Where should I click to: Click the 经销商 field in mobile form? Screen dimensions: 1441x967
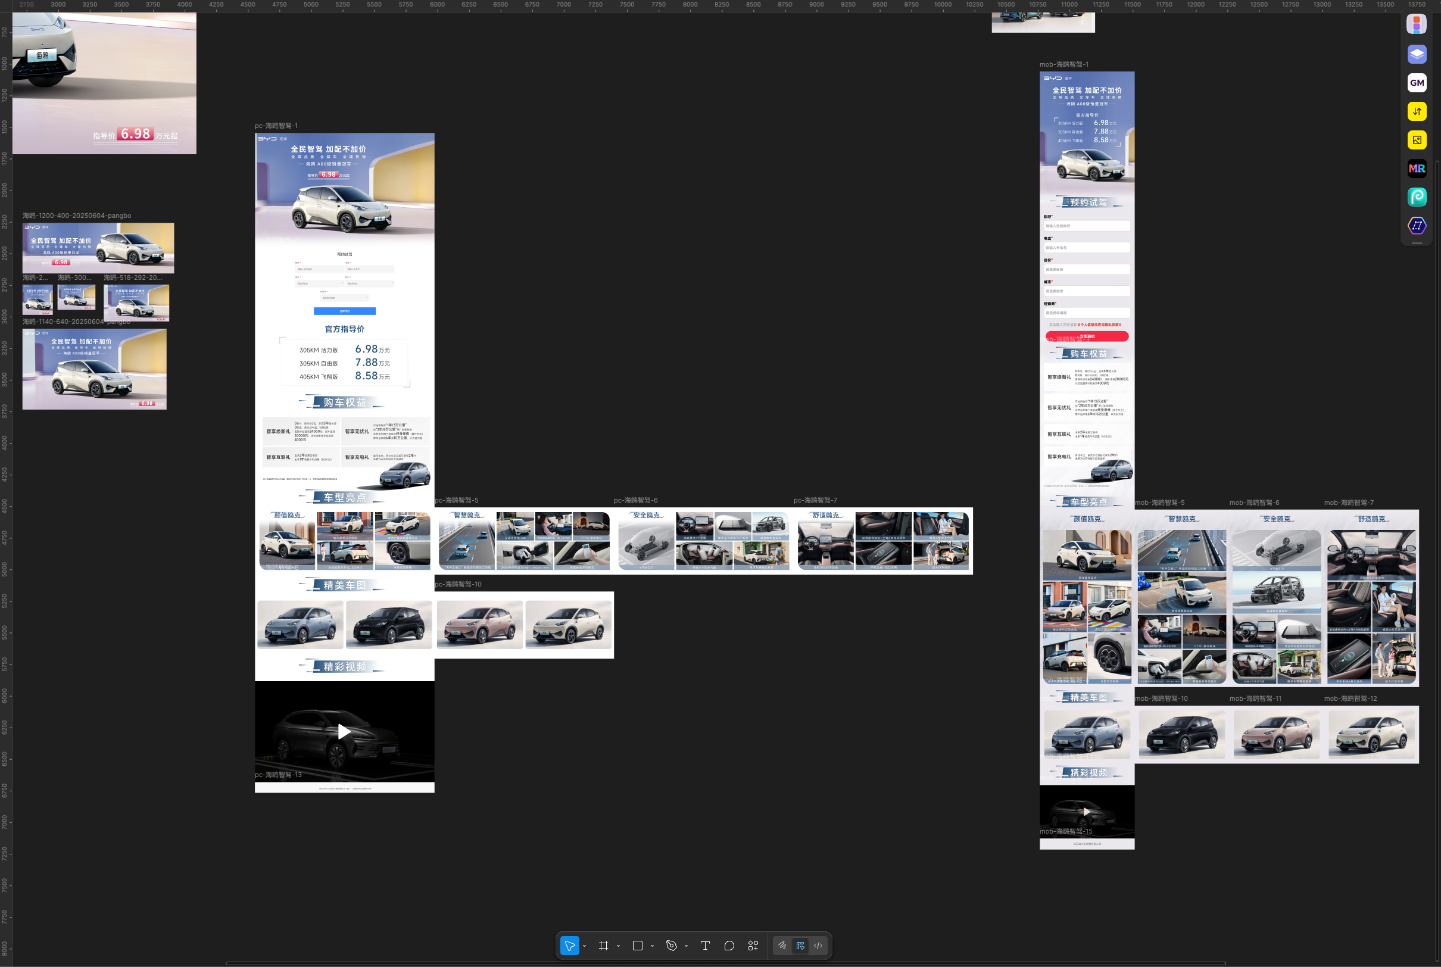click(1087, 313)
